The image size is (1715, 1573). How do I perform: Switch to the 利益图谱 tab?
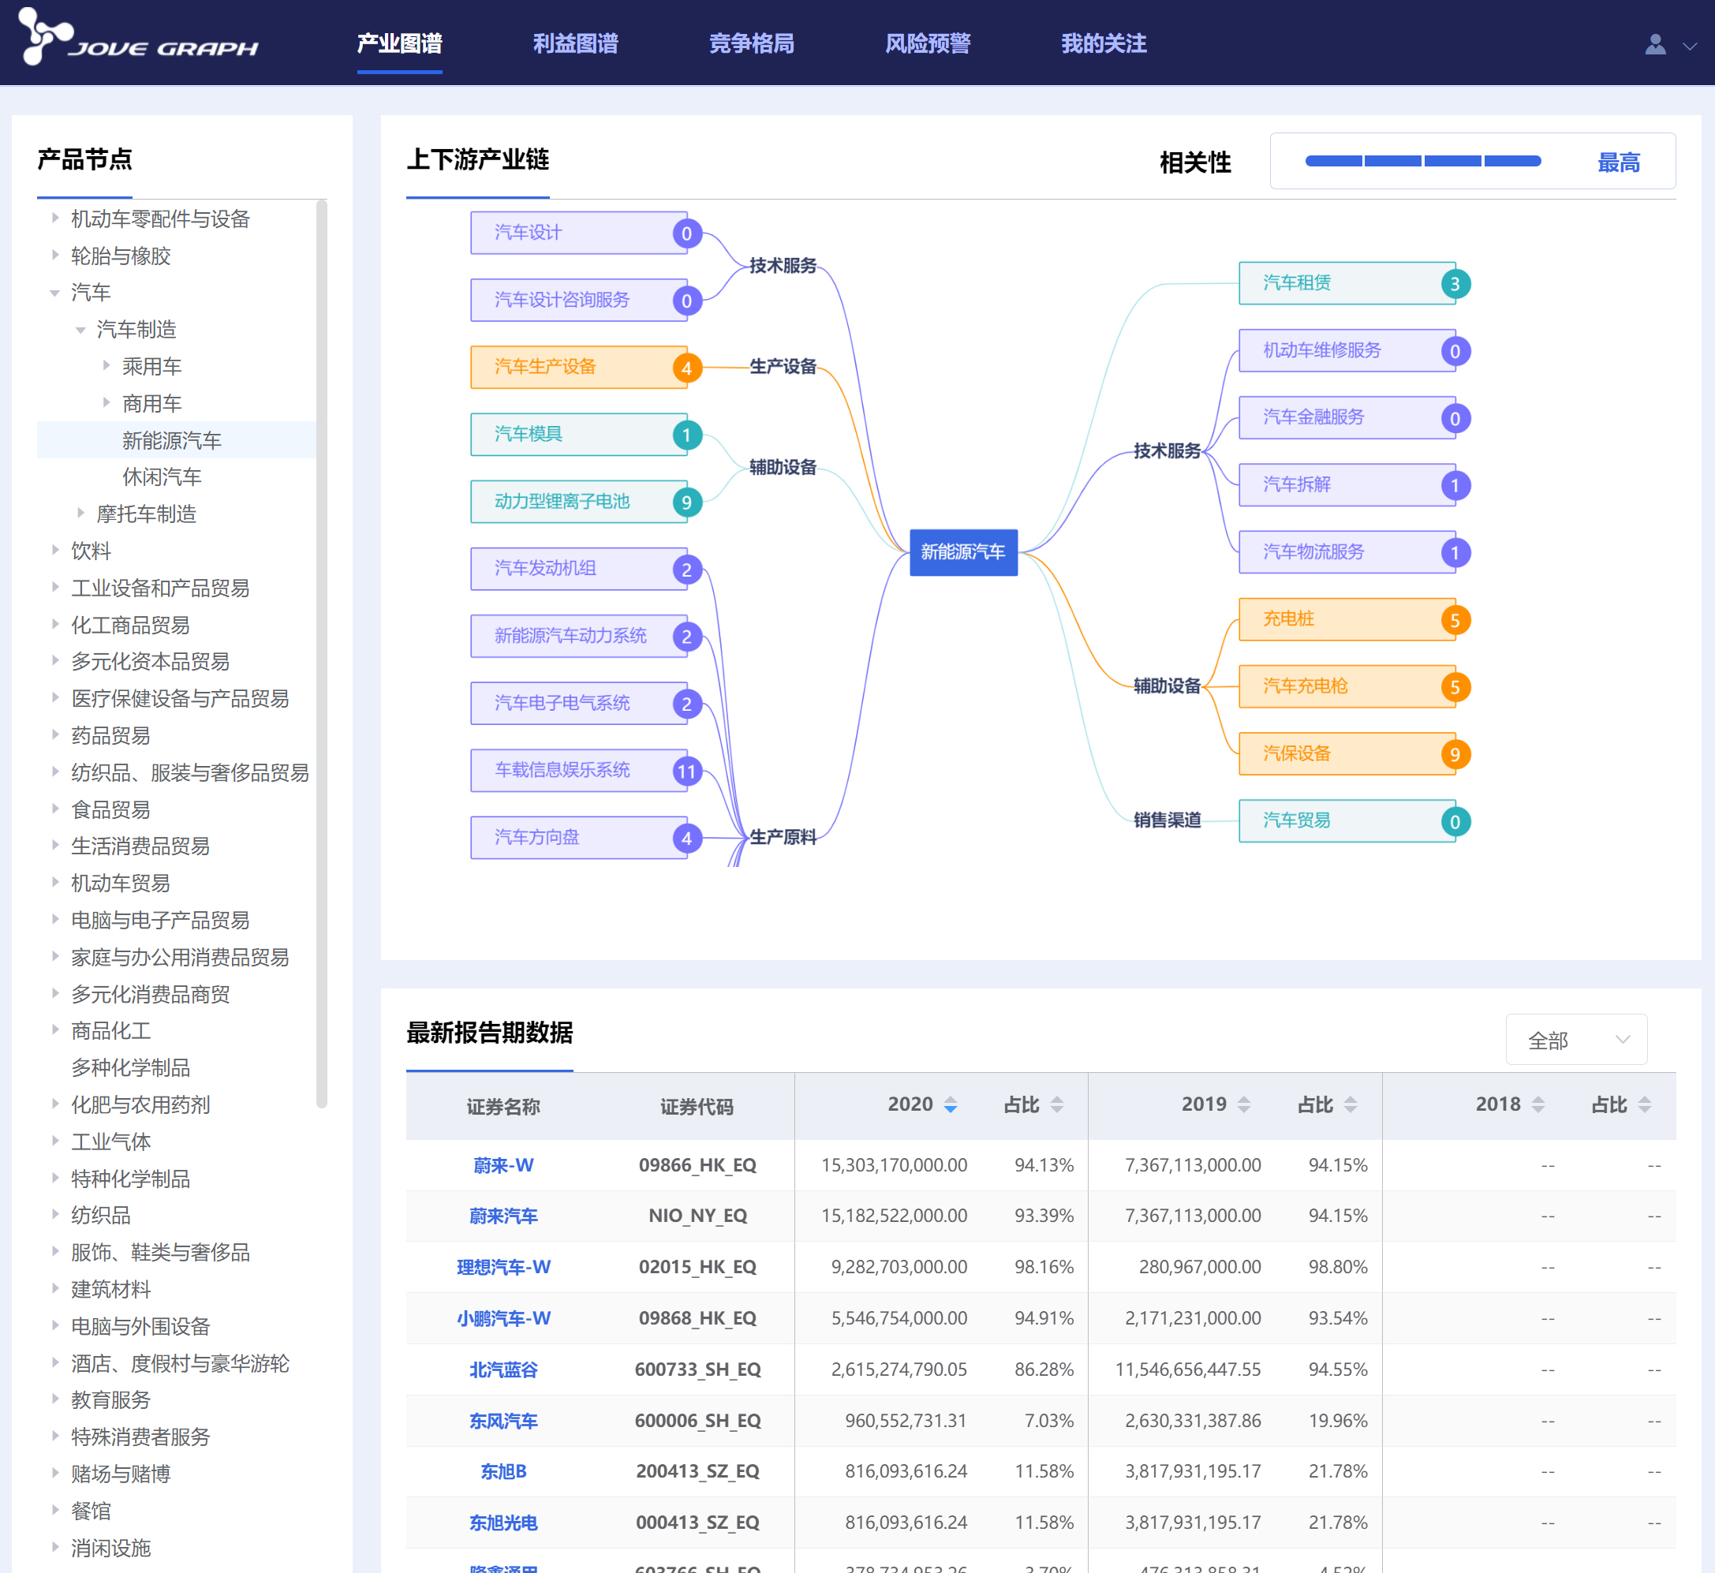coord(575,43)
